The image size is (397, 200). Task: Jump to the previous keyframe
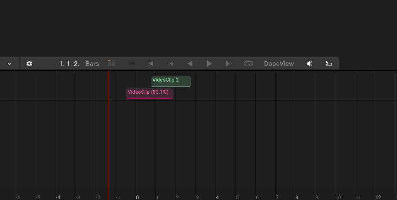(171, 64)
